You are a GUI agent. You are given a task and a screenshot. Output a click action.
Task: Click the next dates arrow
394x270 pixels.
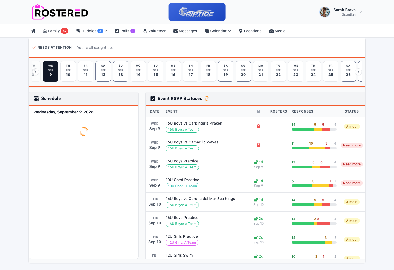pos(358,72)
